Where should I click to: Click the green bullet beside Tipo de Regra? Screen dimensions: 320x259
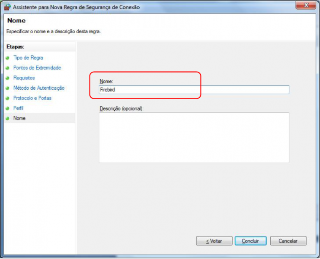[x=7, y=58]
